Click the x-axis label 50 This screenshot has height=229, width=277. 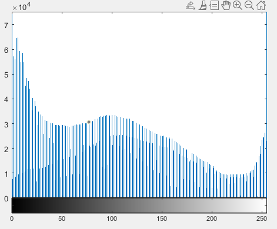tap(62, 218)
